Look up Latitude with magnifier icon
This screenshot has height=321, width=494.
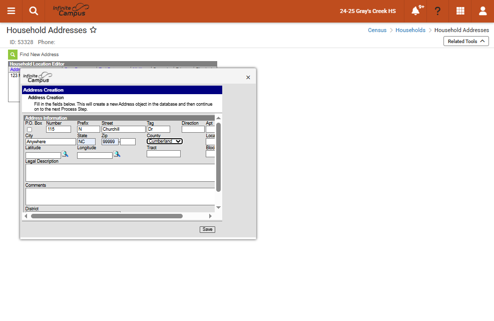pos(65,154)
